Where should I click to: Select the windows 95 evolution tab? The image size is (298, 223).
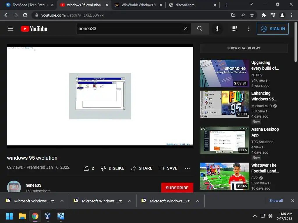[84, 5]
